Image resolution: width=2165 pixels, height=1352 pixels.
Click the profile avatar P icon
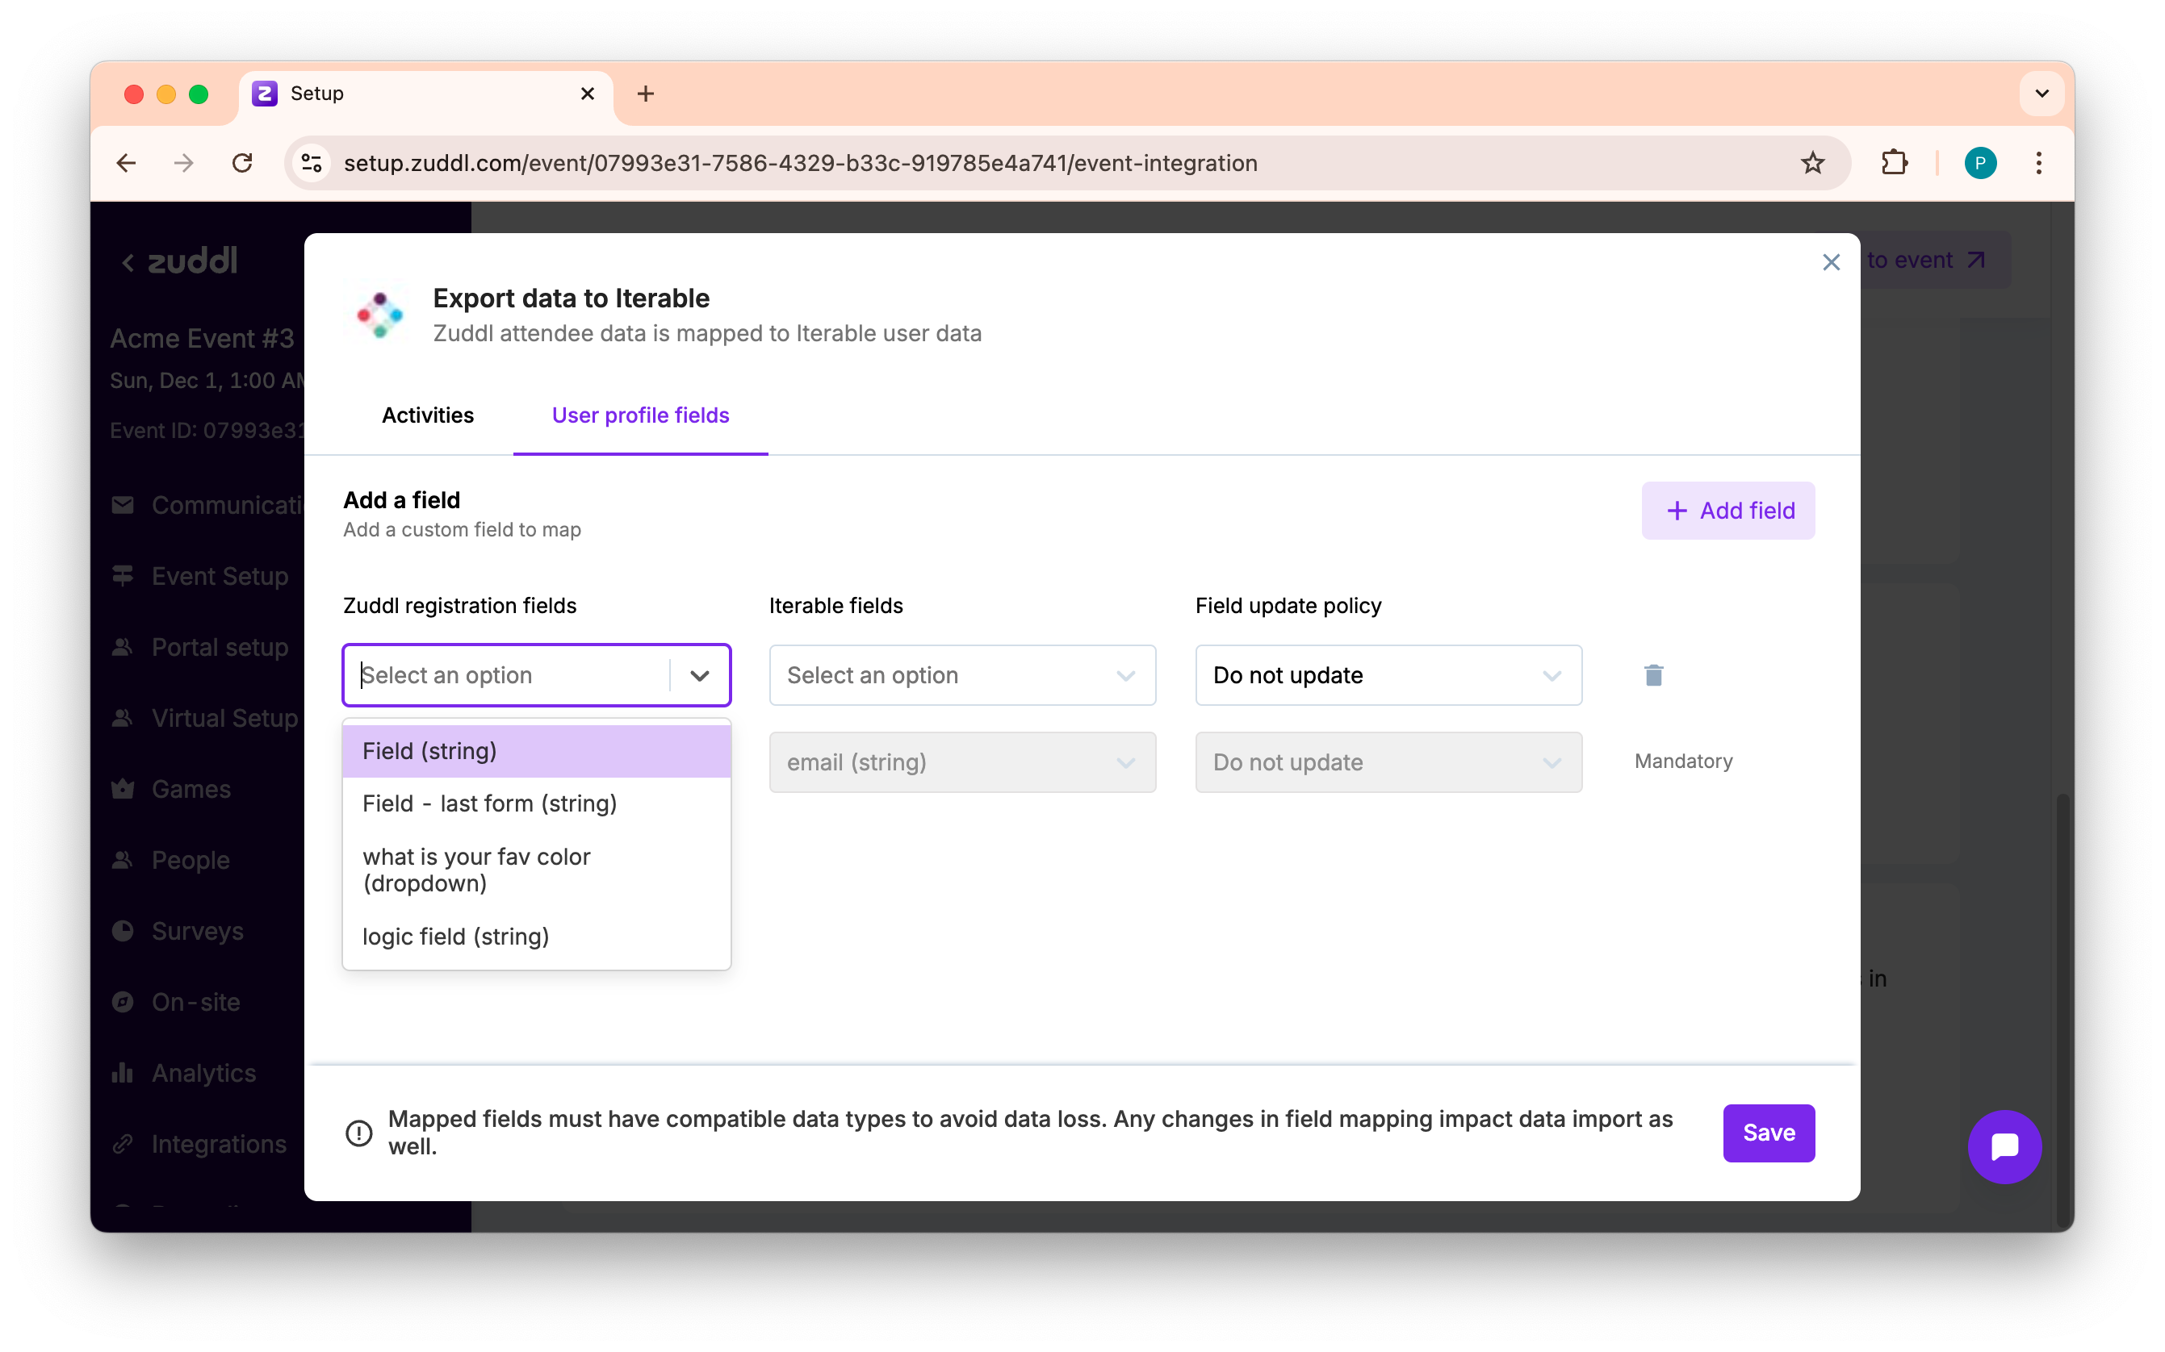(x=1980, y=163)
